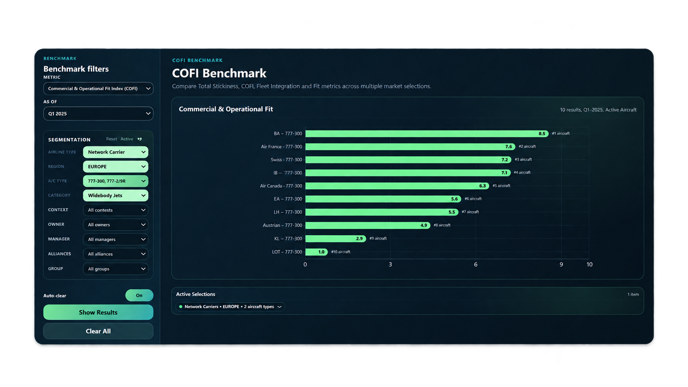Click the 'Austrian – 777-300' axis label
This screenshot has width=688, height=387.
pos(282,225)
